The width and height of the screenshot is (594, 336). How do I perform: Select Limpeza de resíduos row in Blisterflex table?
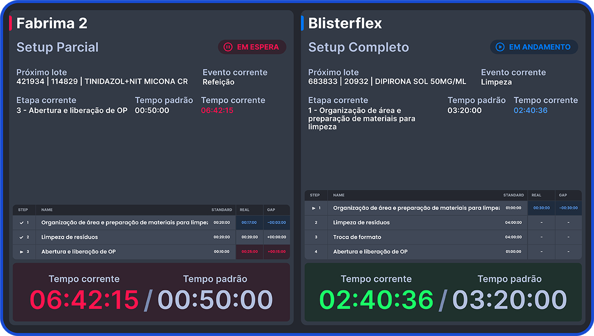(361, 223)
